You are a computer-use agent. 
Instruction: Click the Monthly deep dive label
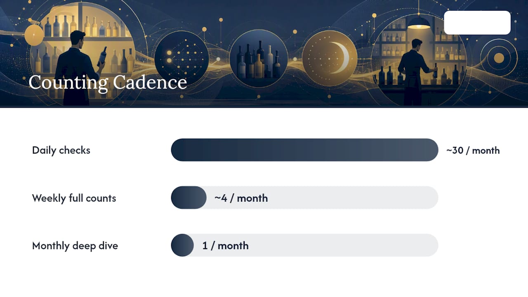[x=75, y=246]
